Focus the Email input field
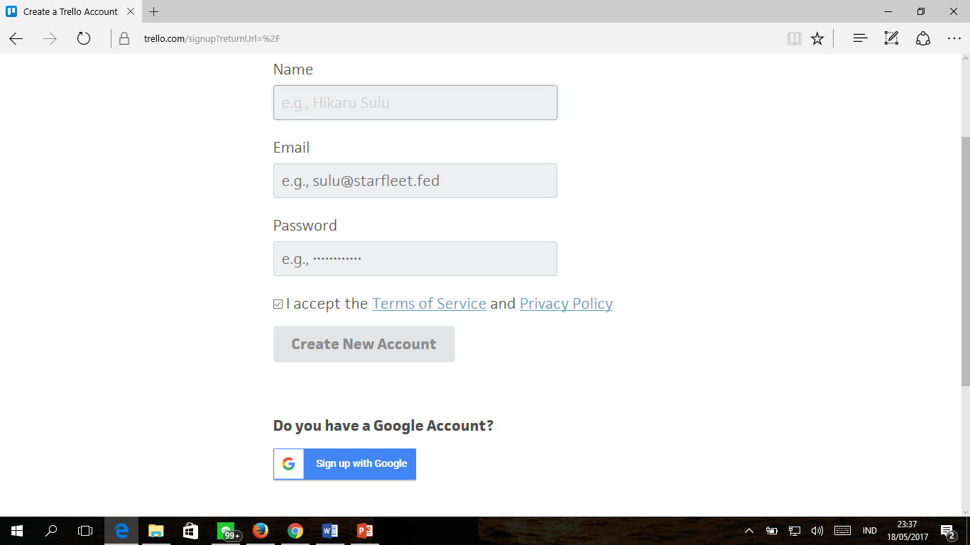 (x=415, y=181)
